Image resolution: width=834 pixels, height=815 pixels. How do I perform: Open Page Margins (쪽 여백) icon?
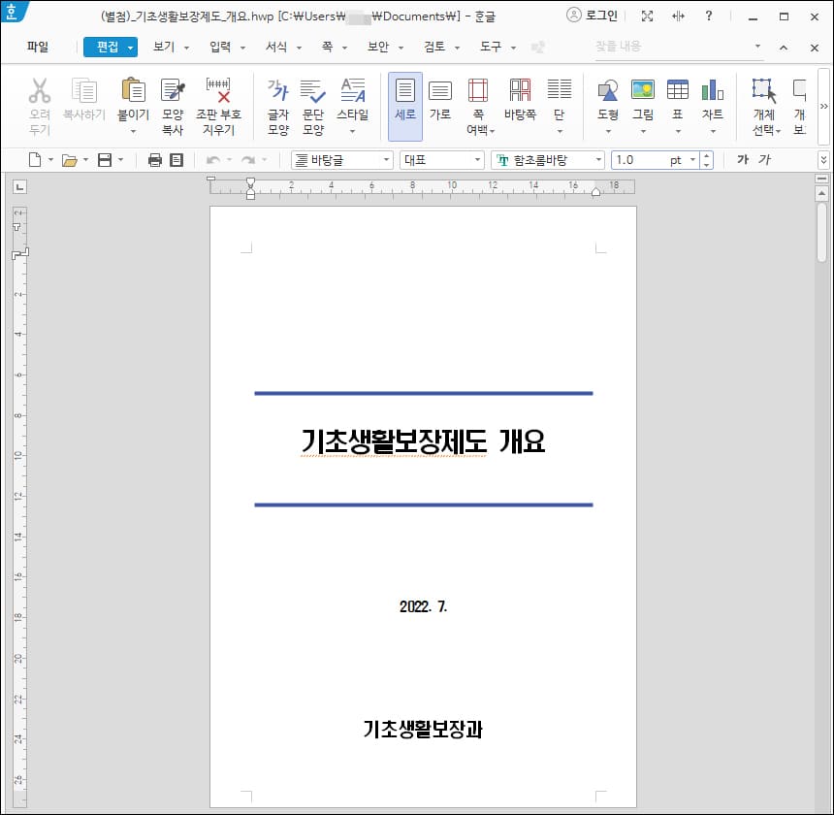(478, 90)
